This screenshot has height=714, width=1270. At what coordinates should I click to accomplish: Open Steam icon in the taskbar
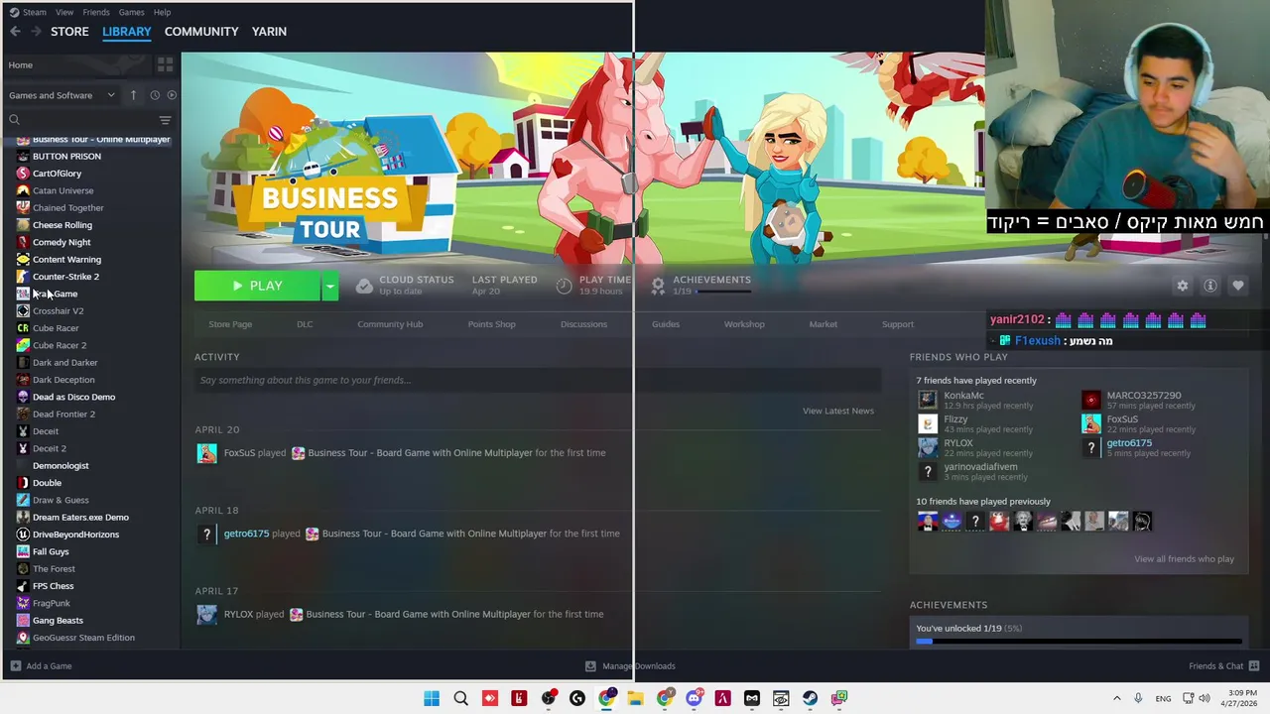pyautogui.click(x=811, y=698)
